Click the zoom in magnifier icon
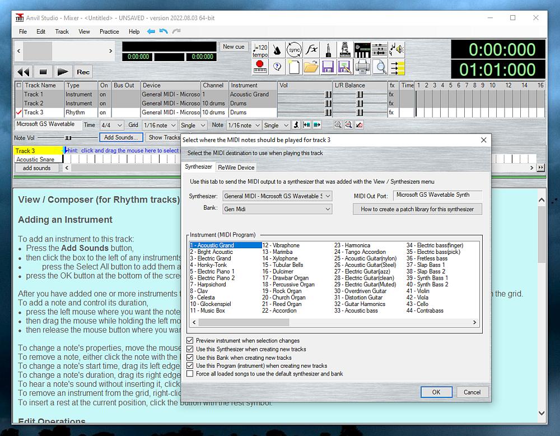Viewport: 560px width, 436px height. point(338,125)
